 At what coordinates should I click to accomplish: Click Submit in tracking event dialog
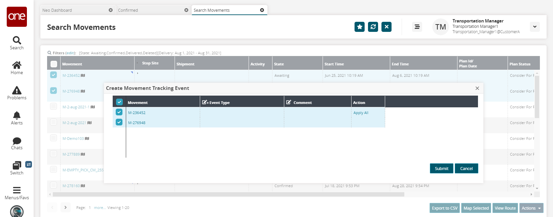pyautogui.click(x=441, y=168)
